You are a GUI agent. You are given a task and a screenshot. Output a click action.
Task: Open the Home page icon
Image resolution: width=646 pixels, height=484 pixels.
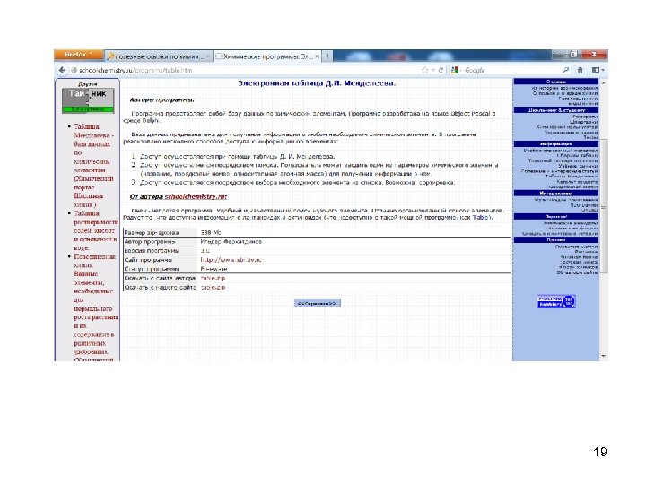(x=581, y=71)
